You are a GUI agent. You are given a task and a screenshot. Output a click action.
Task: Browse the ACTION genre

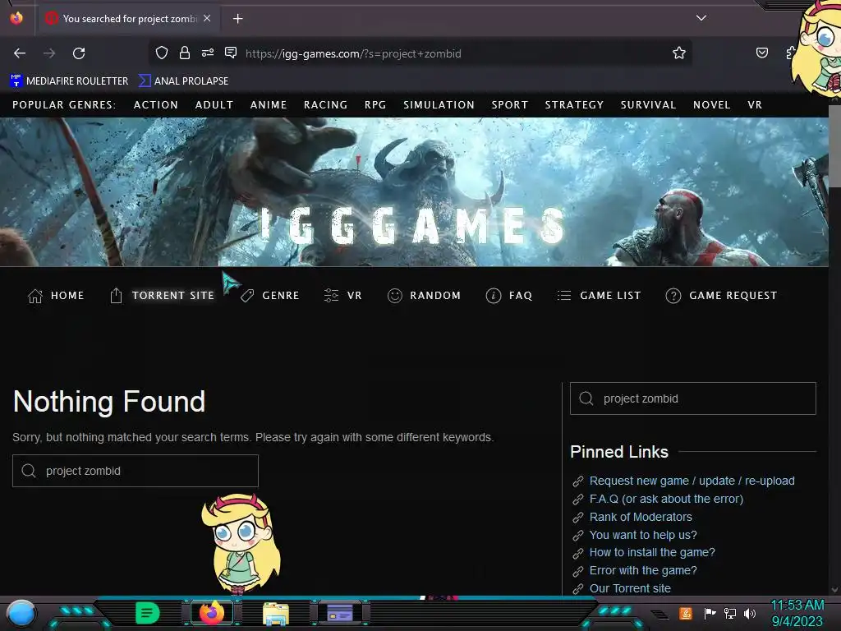point(155,105)
